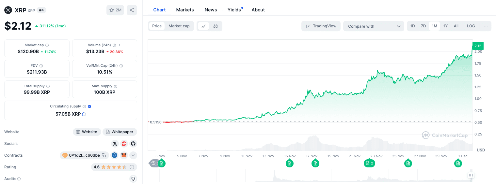
Task: Open Max. supply info icon
Action: (x=116, y=86)
